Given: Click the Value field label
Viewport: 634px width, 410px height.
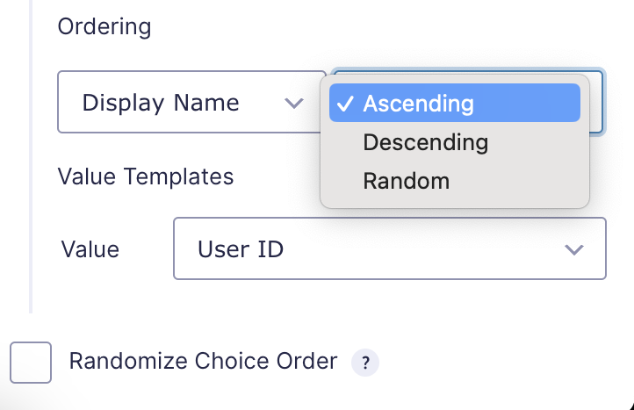Looking at the screenshot, I should coord(90,249).
